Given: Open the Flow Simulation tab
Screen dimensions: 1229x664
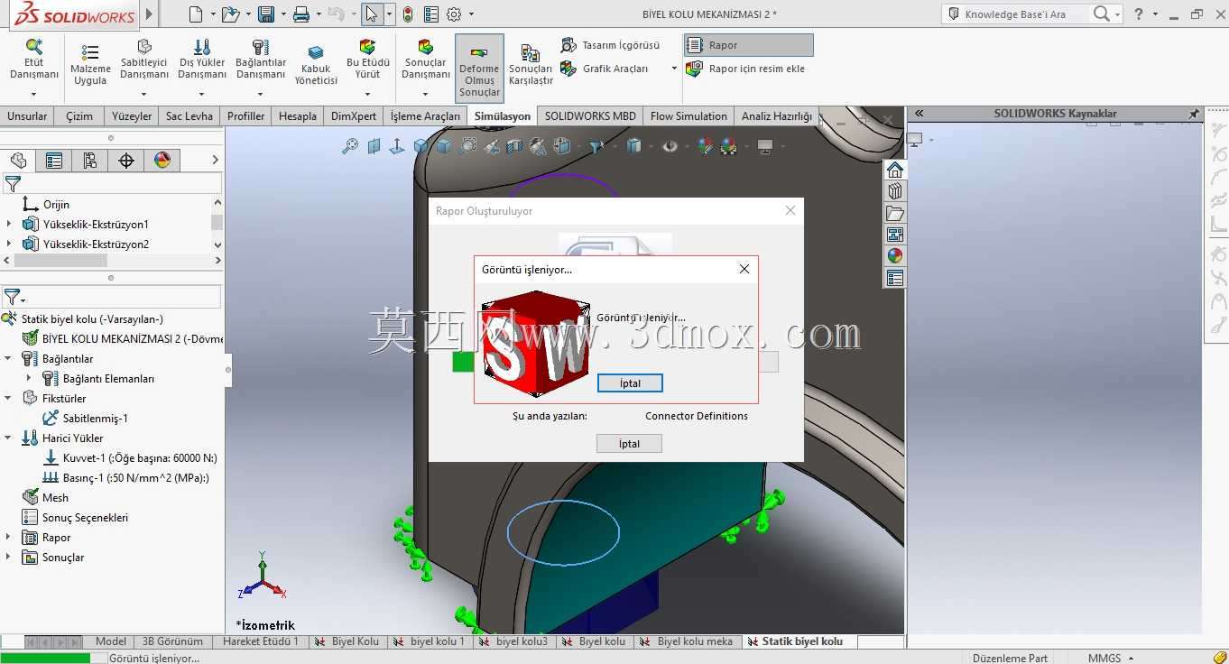Looking at the screenshot, I should (x=688, y=115).
